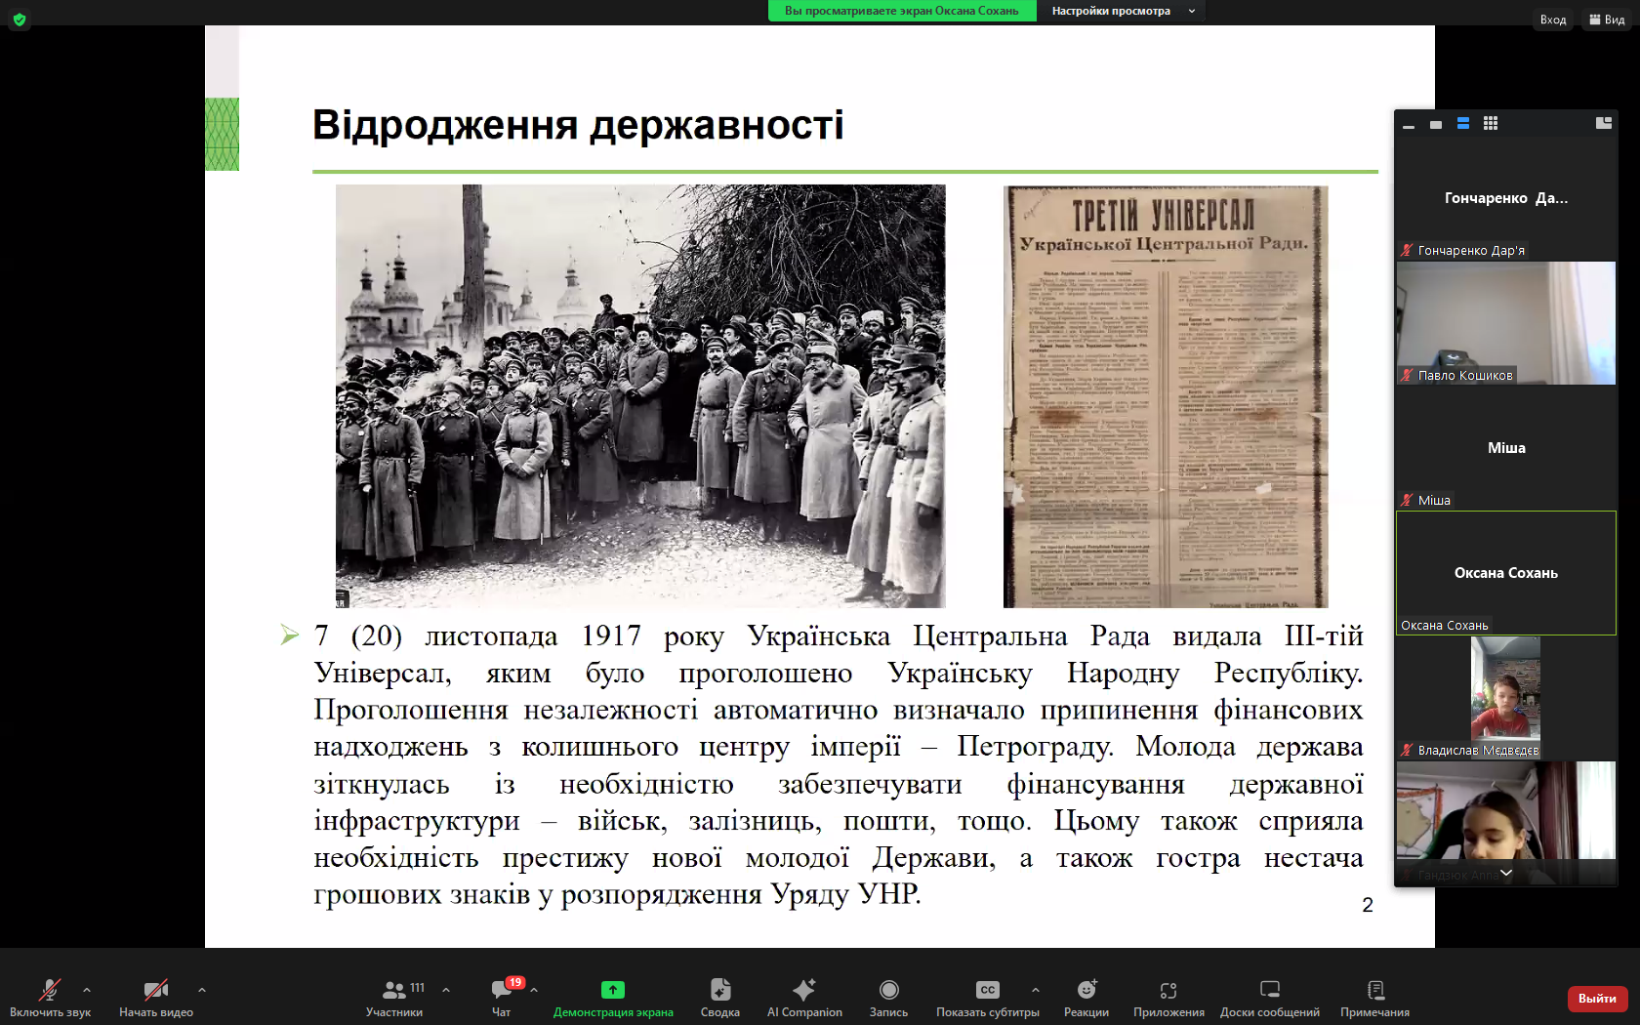Open the Сводка summary tool
The height and width of the screenshot is (1025, 1640).
click(719, 996)
